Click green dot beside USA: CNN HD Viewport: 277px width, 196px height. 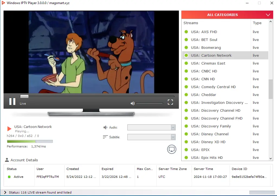click(186, 79)
